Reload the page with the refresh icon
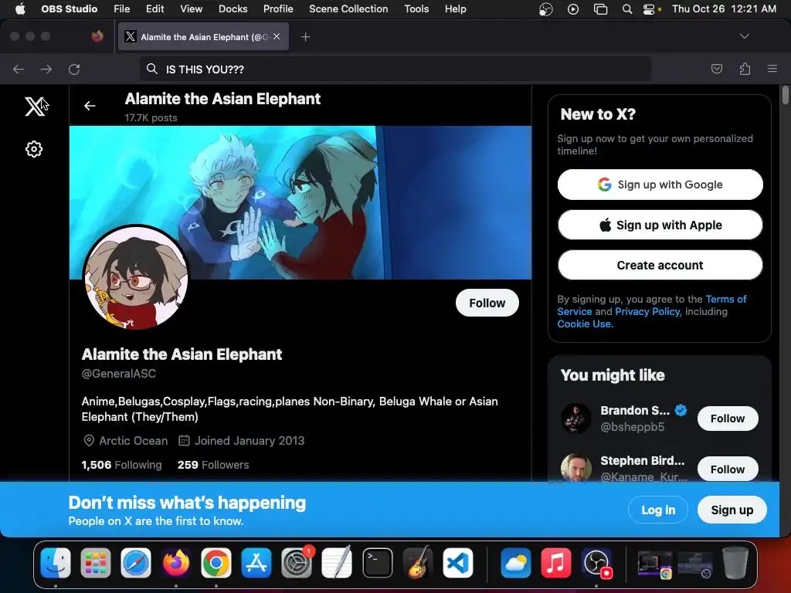The height and width of the screenshot is (593, 791). click(x=74, y=69)
